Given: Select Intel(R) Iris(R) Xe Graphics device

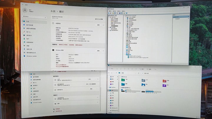Looking at the screenshot, I should (x=135, y=56).
